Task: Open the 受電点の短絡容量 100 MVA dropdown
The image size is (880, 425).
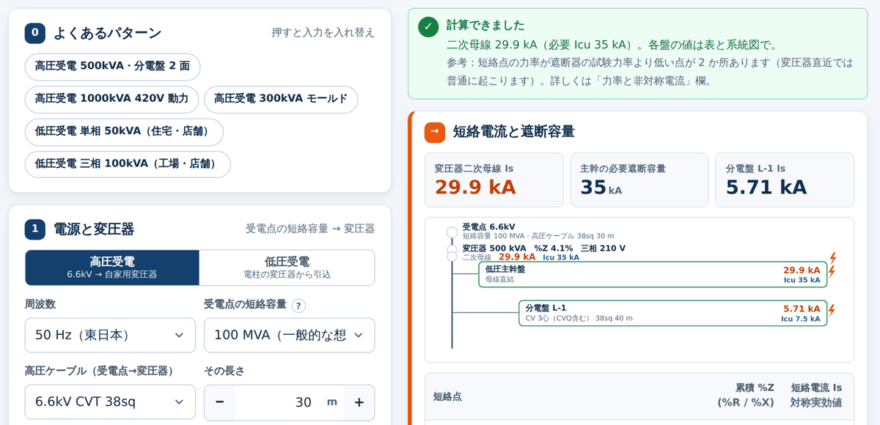Action: [x=289, y=335]
